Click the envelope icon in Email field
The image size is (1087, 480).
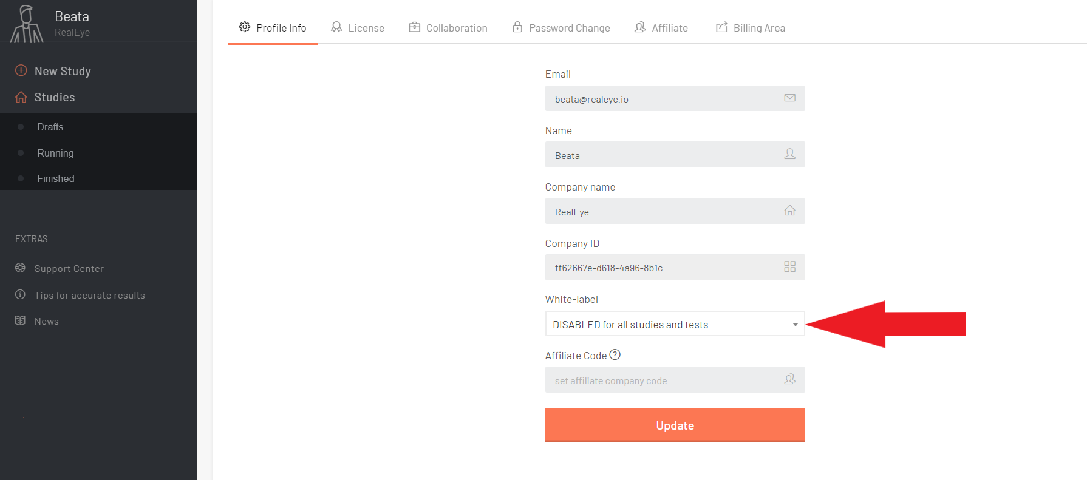click(x=789, y=98)
